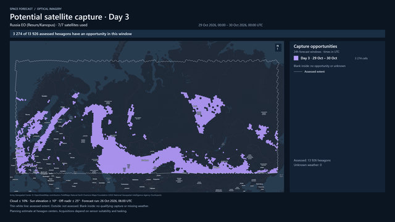Click the Potential satellite capture · Day 3 title

pyautogui.click(x=69, y=17)
